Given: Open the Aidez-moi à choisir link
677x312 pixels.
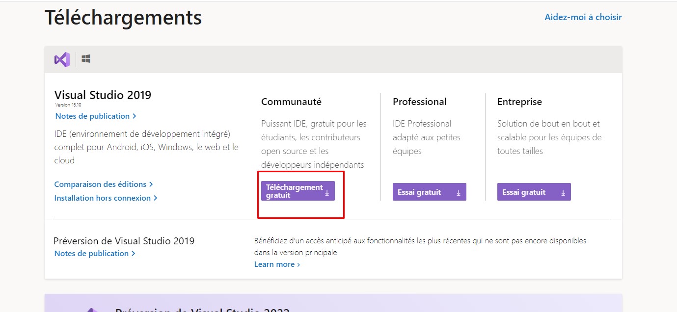Looking at the screenshot, I should coord(583,17).
